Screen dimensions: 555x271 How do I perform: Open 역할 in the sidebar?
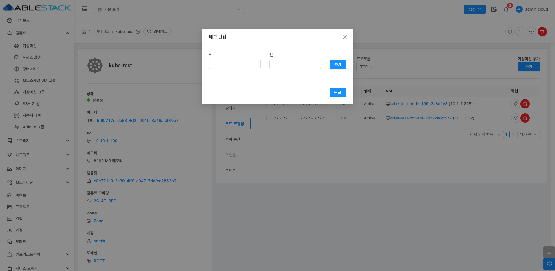[x=19, y=219]
